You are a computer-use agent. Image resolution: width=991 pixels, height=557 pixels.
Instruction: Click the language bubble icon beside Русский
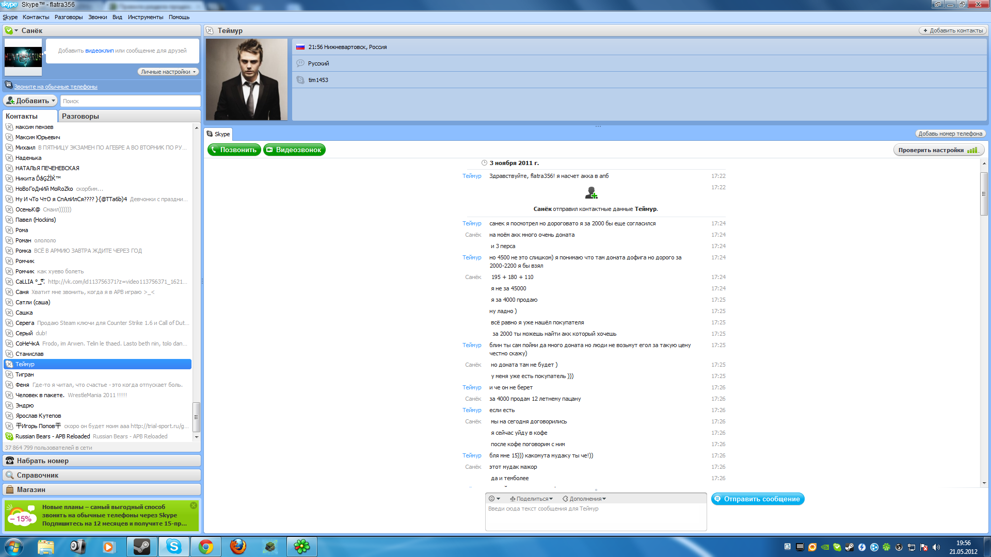[x=300, y=63]
